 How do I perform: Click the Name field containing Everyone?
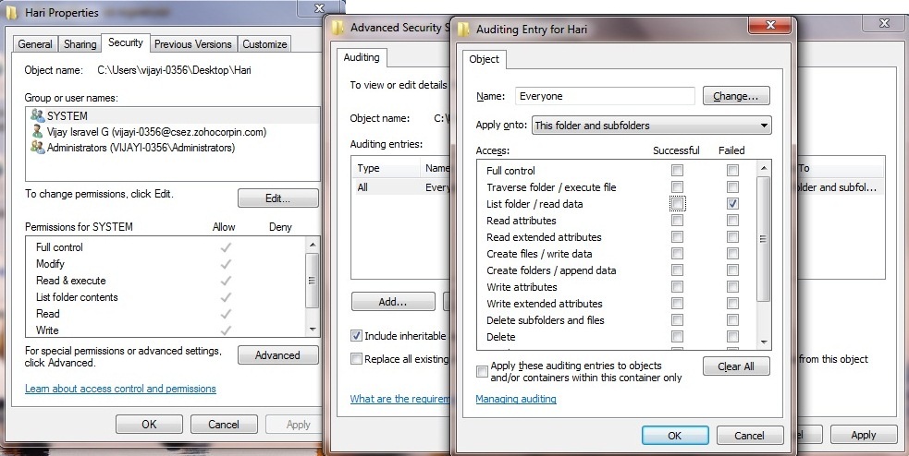(x=605, y=96)
